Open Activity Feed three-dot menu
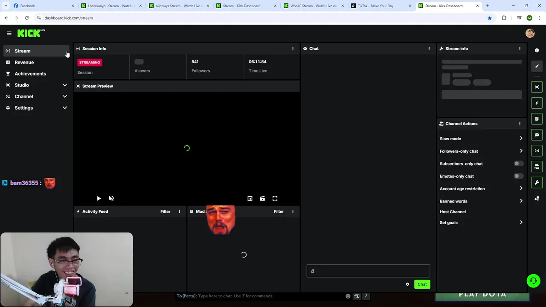Viewport: 546px width, 307px height. coord(179,211)
